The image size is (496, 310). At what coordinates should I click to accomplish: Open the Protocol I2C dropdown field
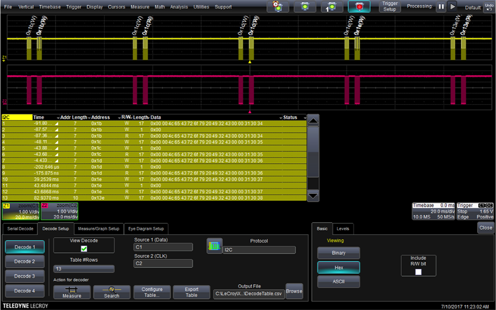(x=259, y=250)
